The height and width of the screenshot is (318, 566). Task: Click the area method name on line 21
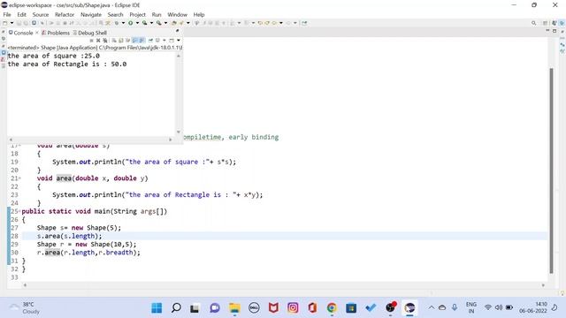click(64, 178)
